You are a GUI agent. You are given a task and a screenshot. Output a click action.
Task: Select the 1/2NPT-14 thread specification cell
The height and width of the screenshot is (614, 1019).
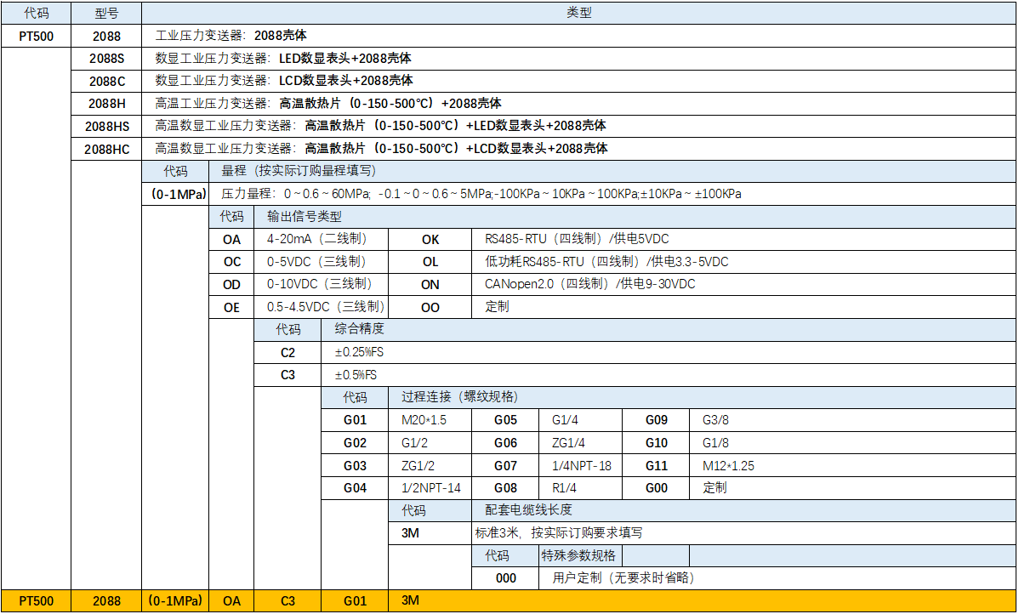(430, 488)
